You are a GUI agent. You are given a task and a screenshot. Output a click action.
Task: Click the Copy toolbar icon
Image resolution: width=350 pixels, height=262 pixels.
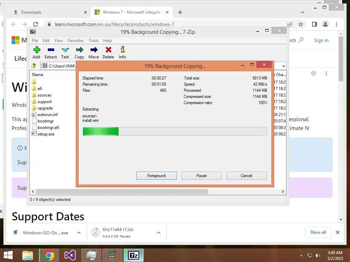coord(79,53)
